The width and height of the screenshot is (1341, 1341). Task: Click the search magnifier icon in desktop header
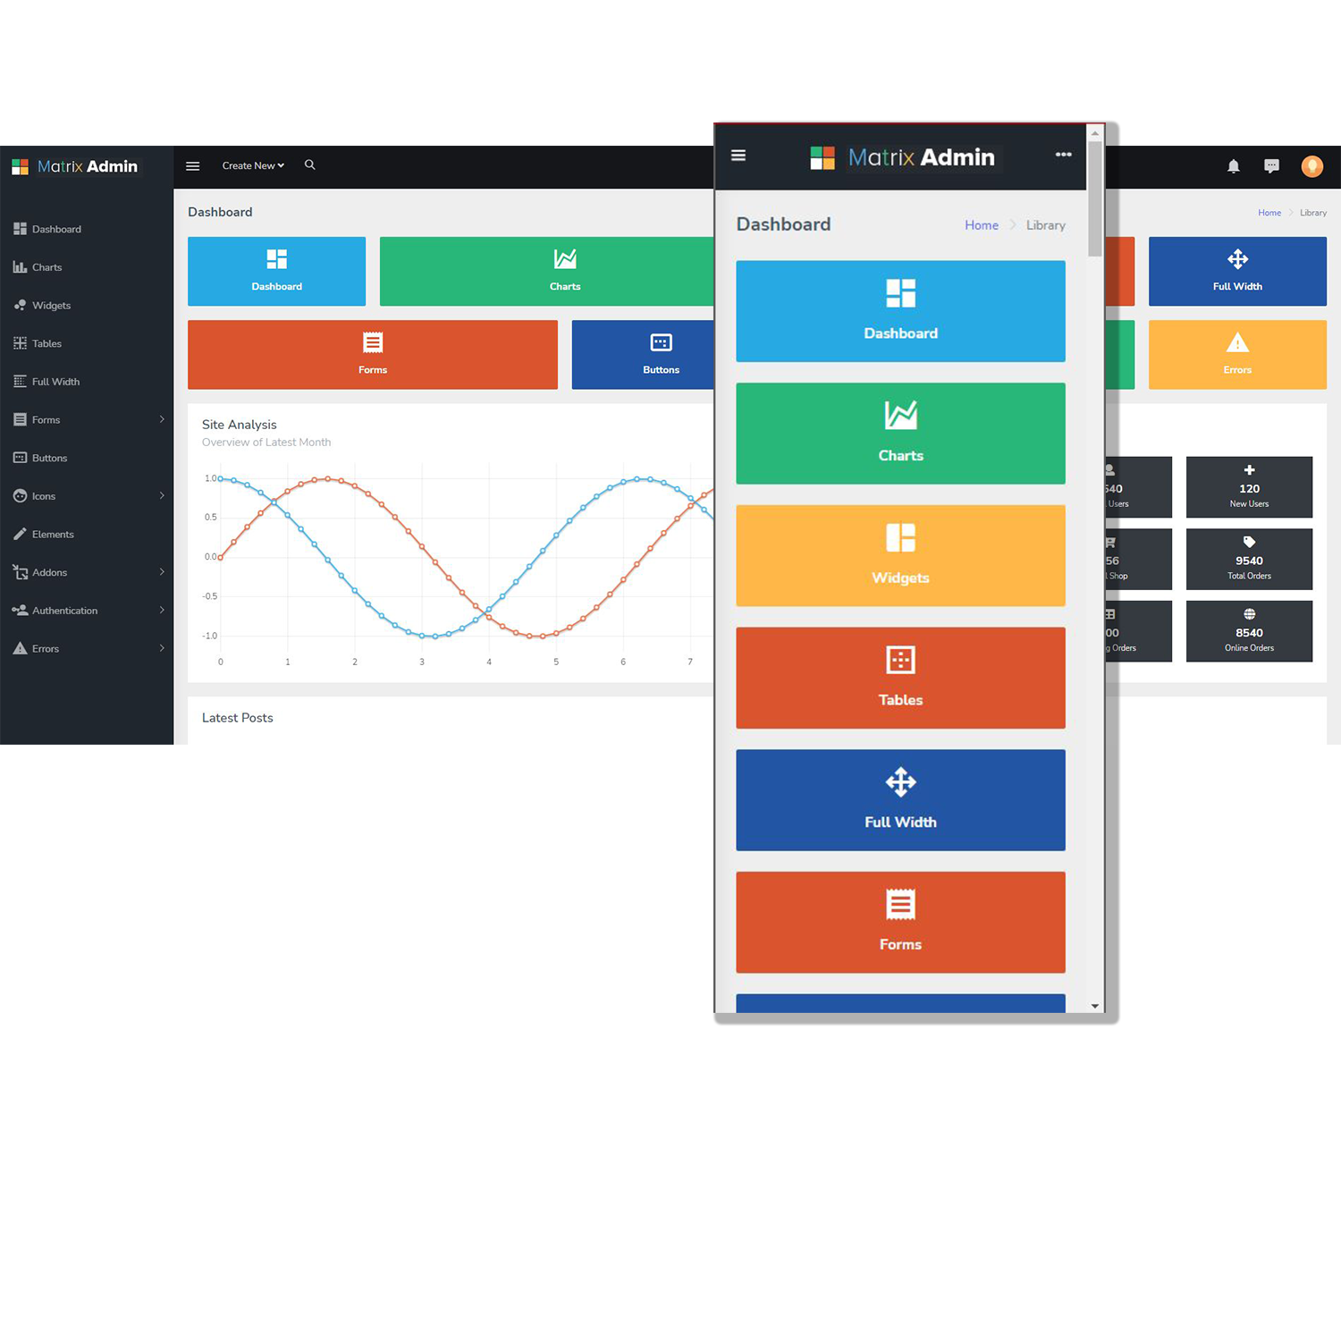pos(310,164)
